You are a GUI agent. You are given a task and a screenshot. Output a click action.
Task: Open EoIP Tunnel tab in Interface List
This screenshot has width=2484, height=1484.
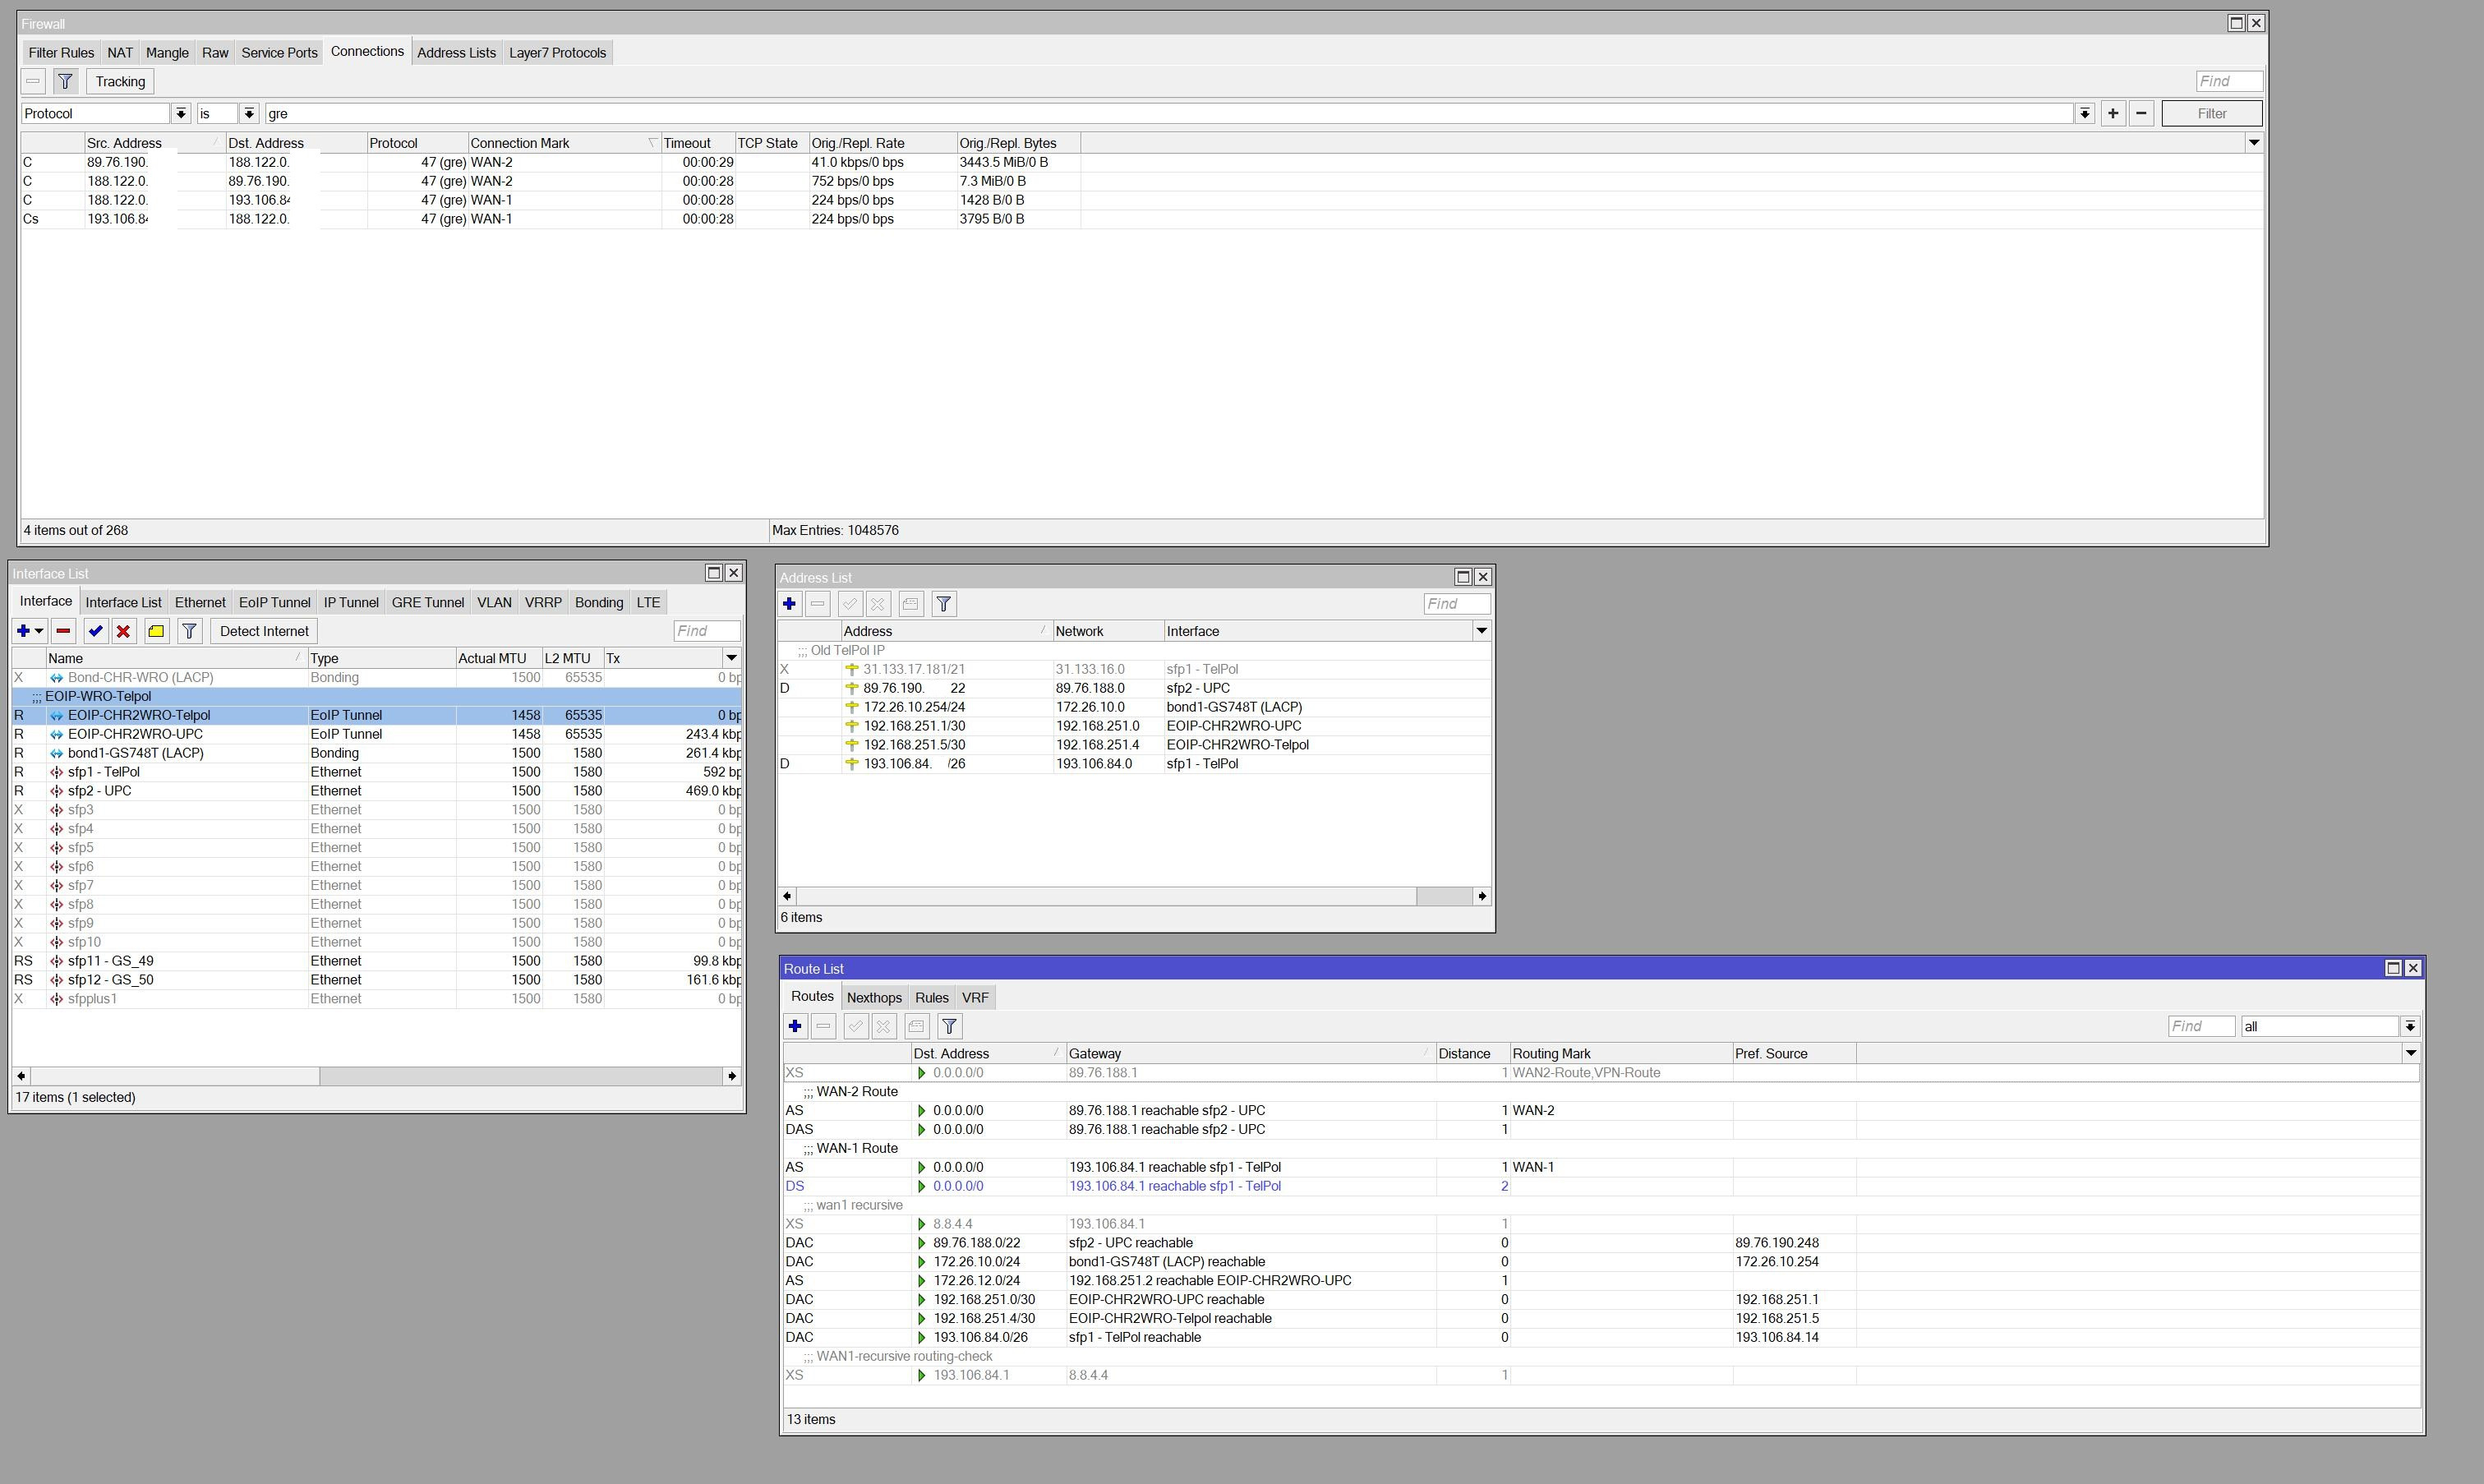pyautogui.click(x=274, y=603)
